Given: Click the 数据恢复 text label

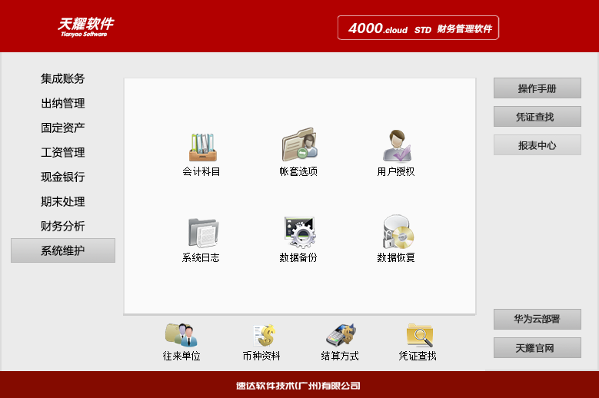Looking at the screenshot, I should click(396, 257).
